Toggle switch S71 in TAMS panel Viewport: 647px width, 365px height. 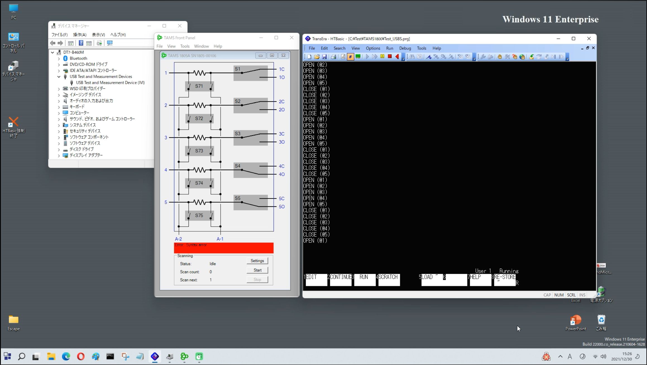199,86
